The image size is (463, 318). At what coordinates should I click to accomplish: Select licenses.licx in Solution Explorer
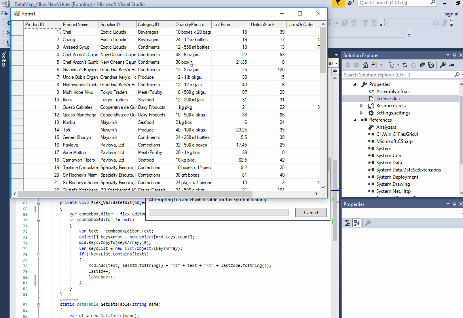[x=388, y=99]
